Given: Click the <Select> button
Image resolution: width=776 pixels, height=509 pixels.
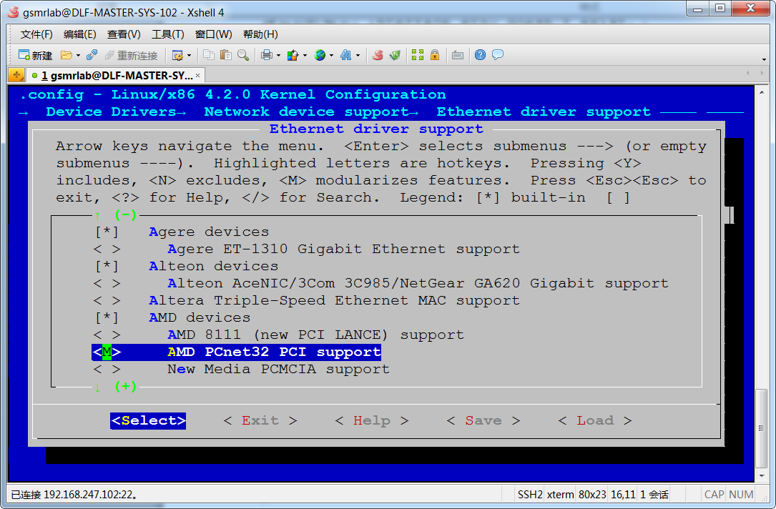Looking at the screenshot, I should click(x=148, y=420).
